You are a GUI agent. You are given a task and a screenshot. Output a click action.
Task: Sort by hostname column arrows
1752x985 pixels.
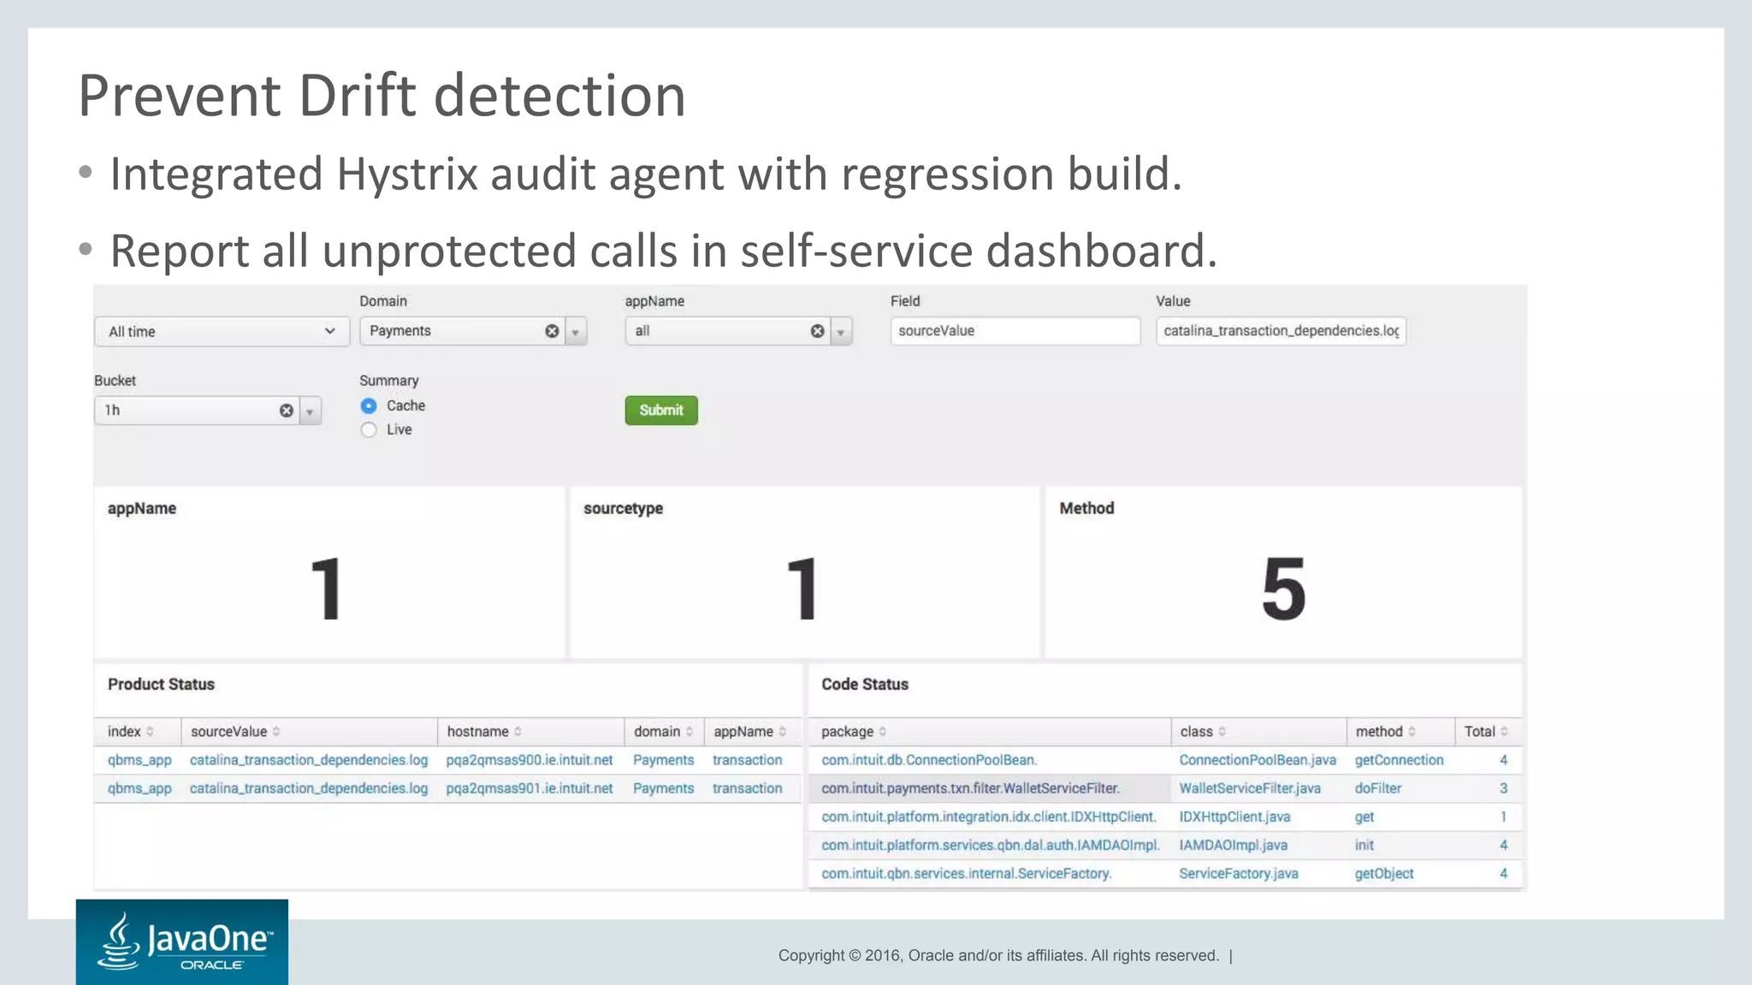pyautogui.click(x=518, y=732)
